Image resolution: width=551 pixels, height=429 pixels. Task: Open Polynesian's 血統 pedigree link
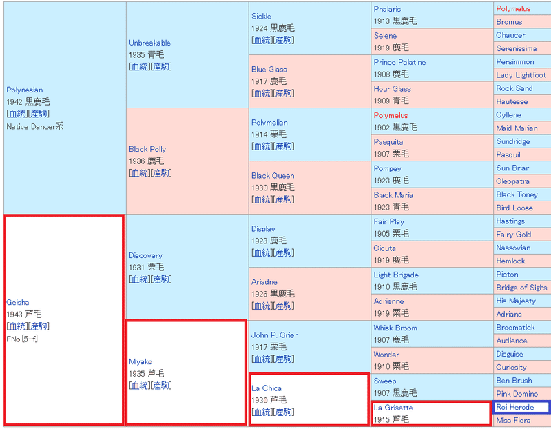[x=17, y=114]
